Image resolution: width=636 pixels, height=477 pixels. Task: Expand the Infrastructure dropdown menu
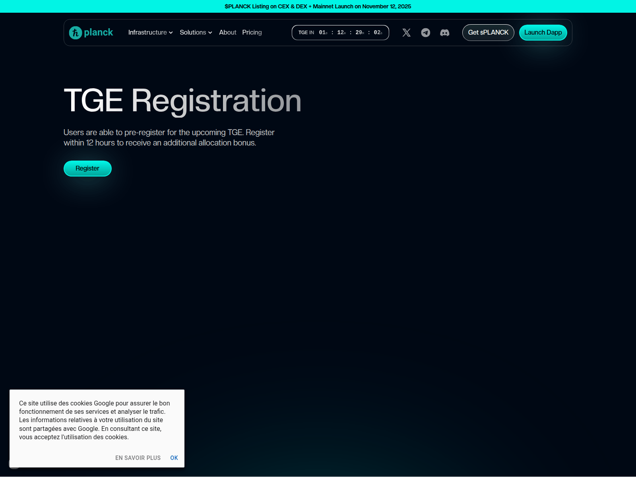tap(150, 33)
